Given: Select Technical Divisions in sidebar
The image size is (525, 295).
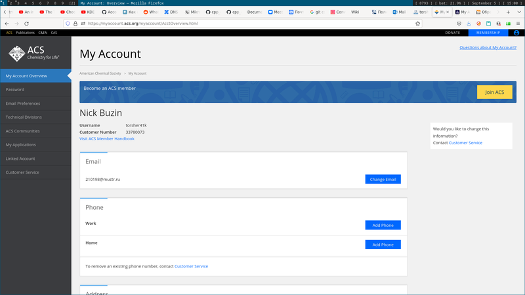Looking at the screenshot, I should point(24,117).
